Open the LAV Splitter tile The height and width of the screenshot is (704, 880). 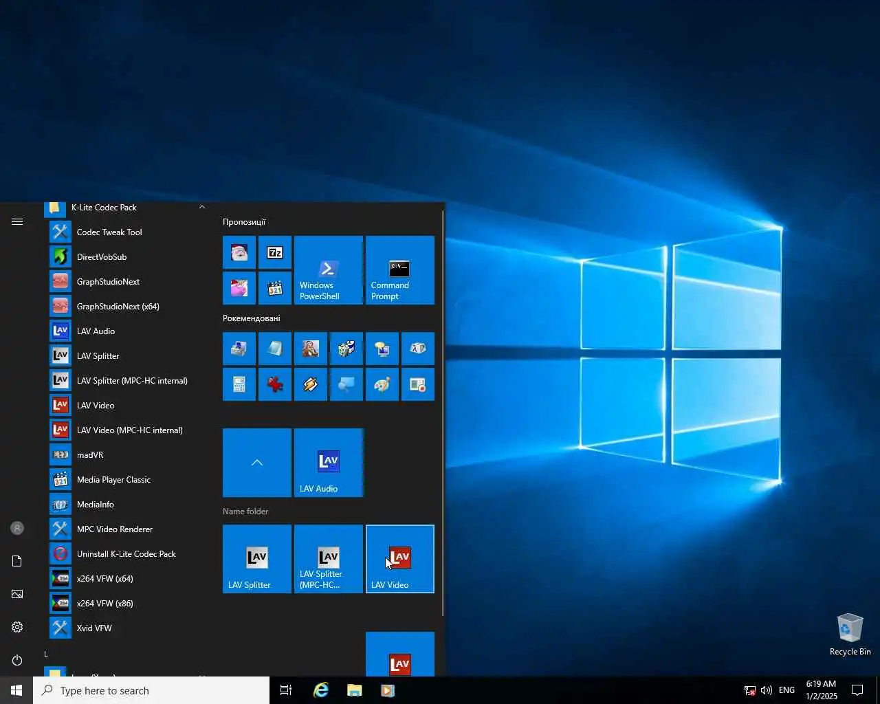(x=257, y=559)
